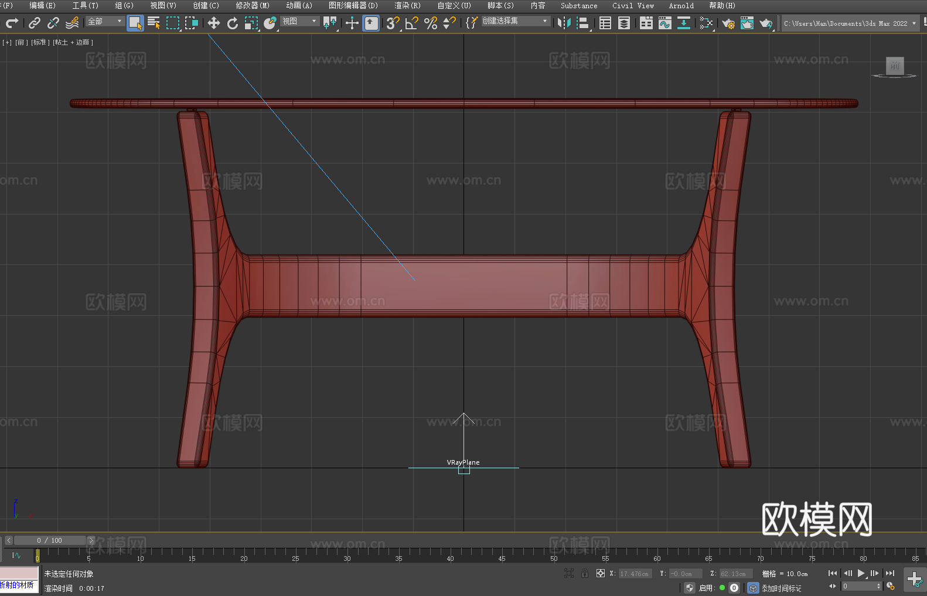Click the Mirror tool icon
Image resolution: width=927 pixels, height=596 pixels.
(564, 23)
